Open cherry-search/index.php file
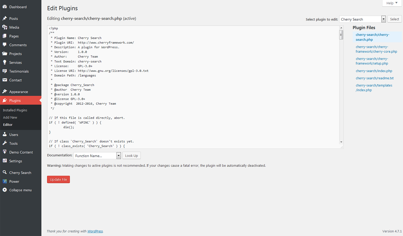The image size is (403, 236). 374,71
